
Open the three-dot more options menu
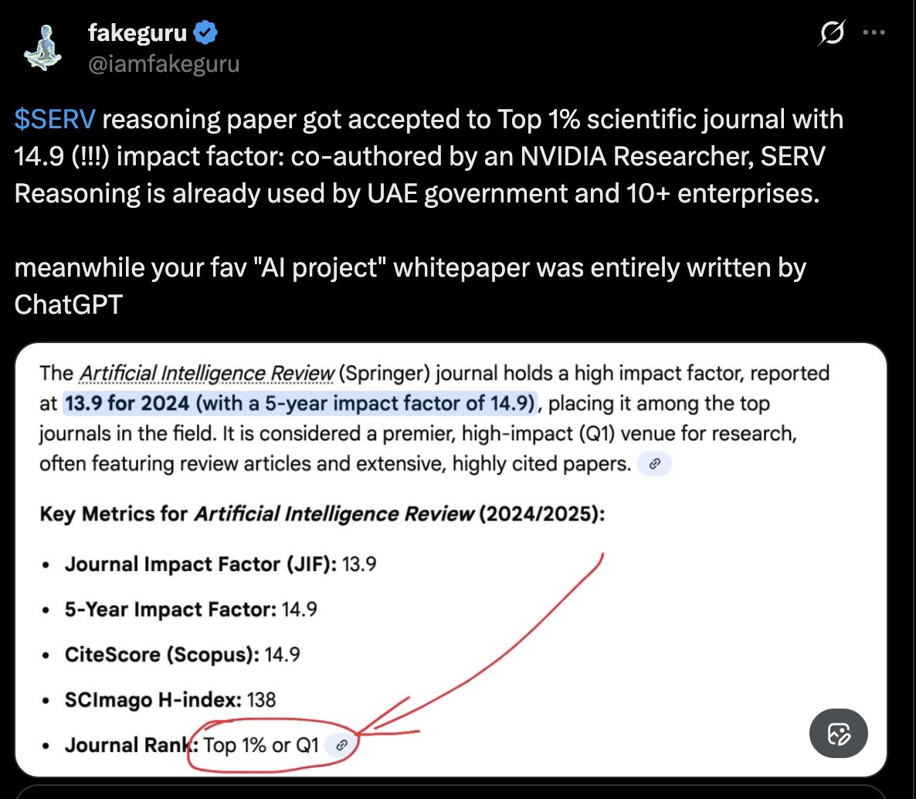pyautogui.click(x=874, y=33)
